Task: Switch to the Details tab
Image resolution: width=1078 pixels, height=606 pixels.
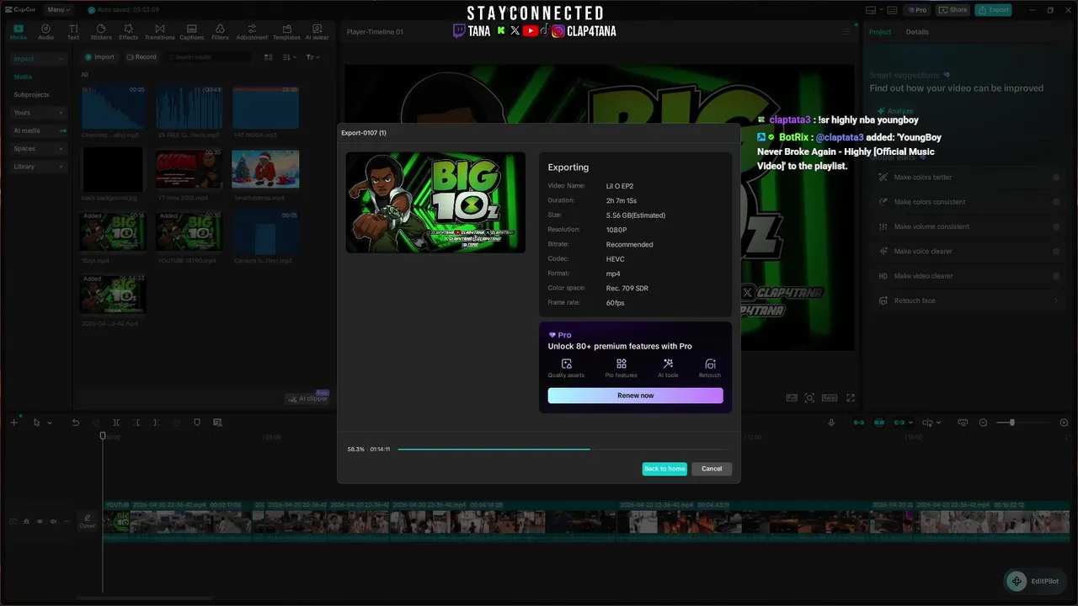Action: tap(917, 32)
